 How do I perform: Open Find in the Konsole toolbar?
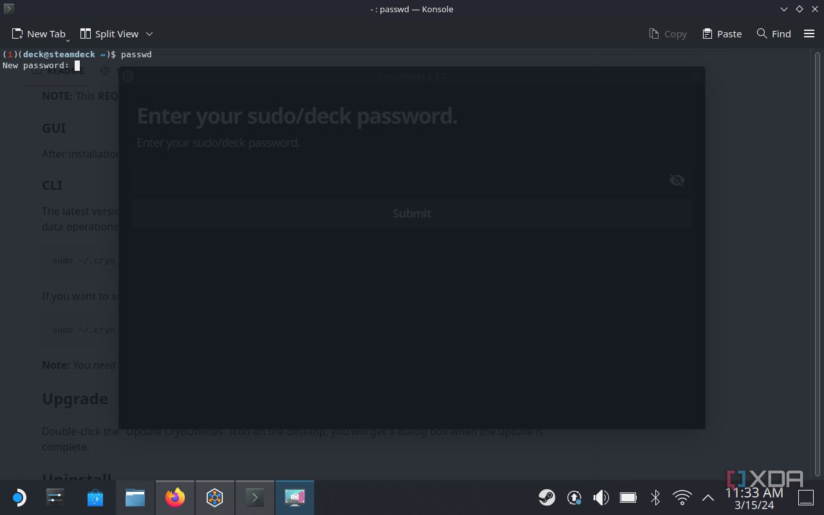(773, 33)
